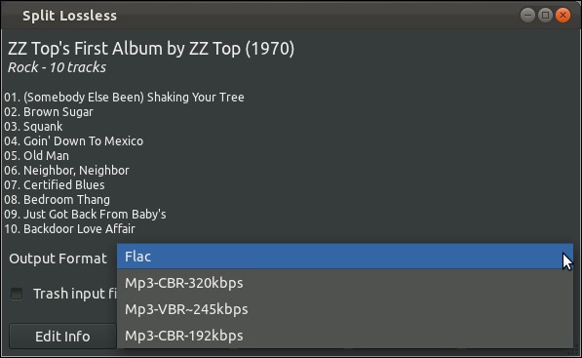
Task: Click track 03 Squank
Action: pyautogui.click(x=33, y=127)
